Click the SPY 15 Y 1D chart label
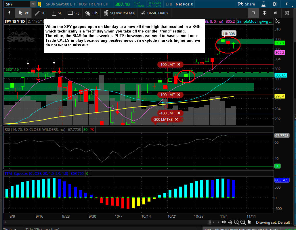 click(x=15, y=21)
